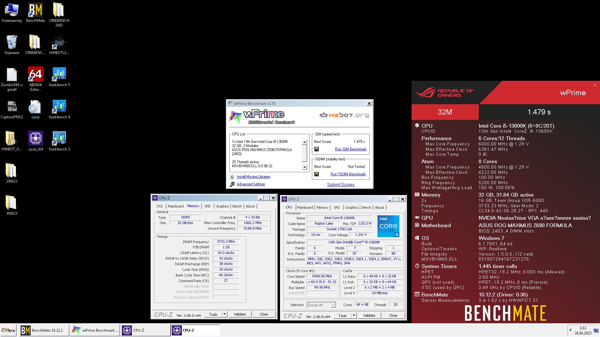Click Run 1024M Benchmark link

point(348,174)
